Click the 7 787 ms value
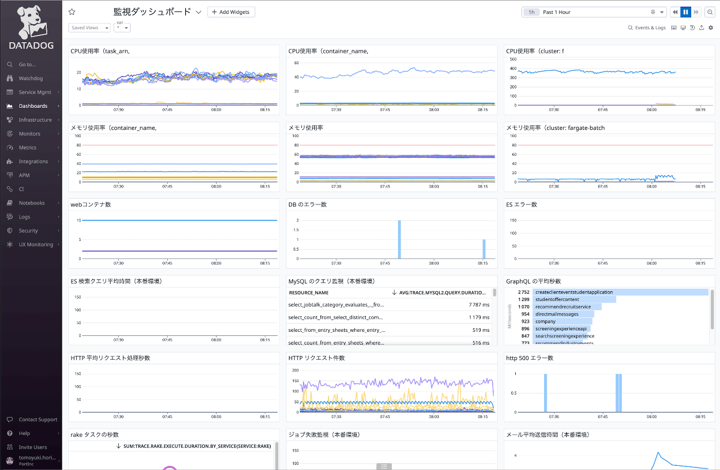Viewport: 720px width, 470px height. coord(479,305)
